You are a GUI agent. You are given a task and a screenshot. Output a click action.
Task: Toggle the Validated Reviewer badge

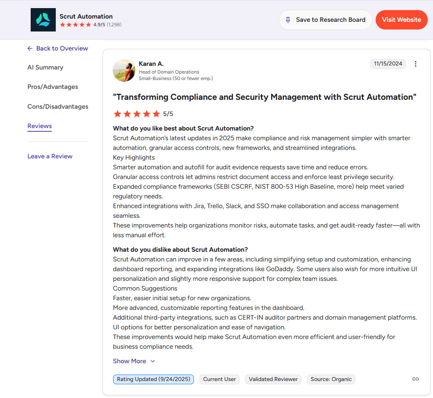tap(273, 379)
